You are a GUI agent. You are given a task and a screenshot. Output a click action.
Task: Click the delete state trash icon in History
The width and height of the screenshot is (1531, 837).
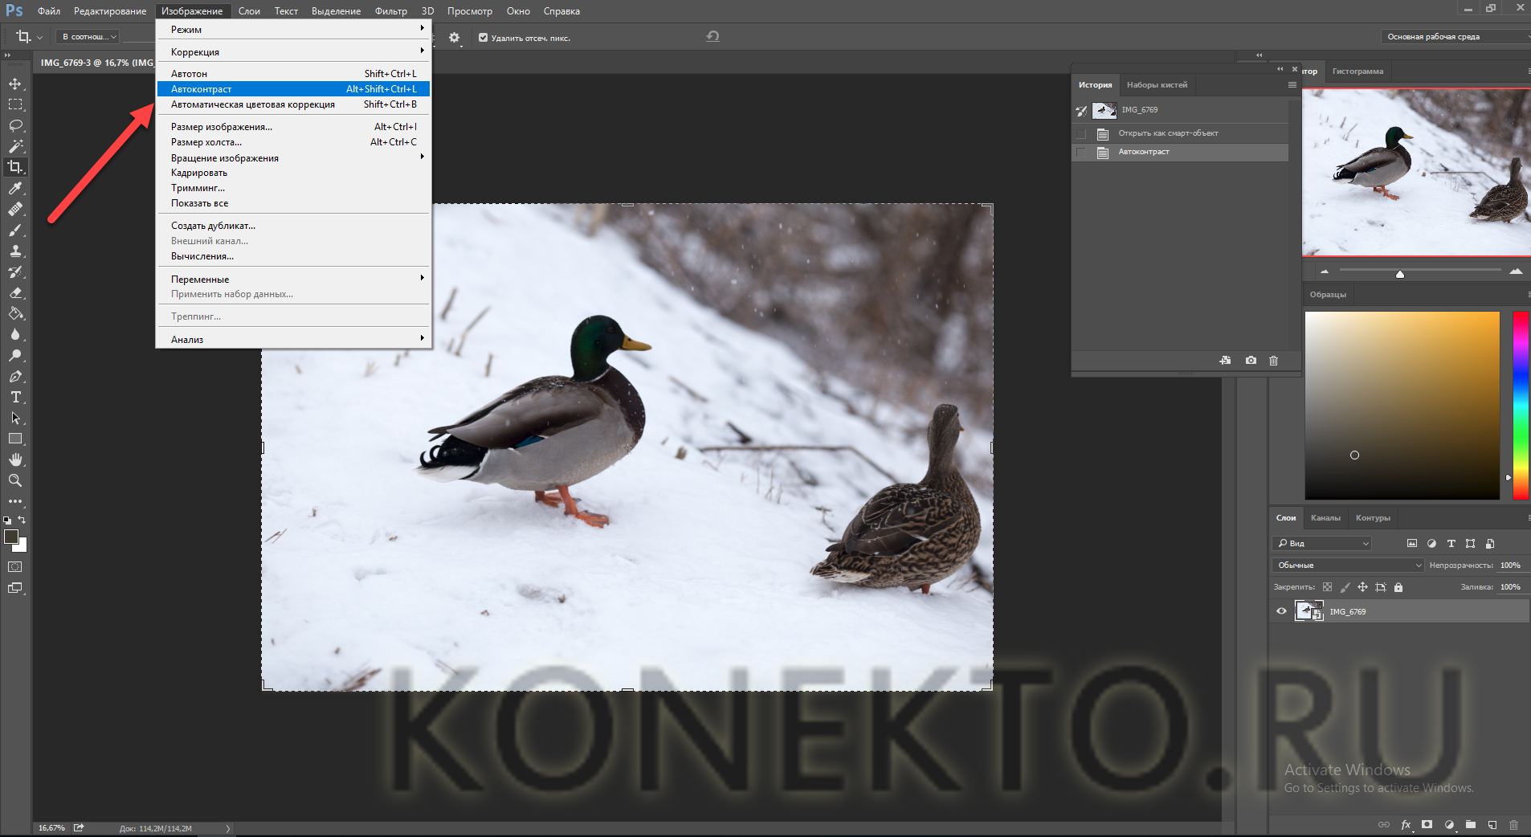pos(1273,361)
